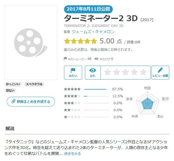The height and width of the screenshot is (161, 174).
Task: Select the 切ない tag
Action: 10,91
